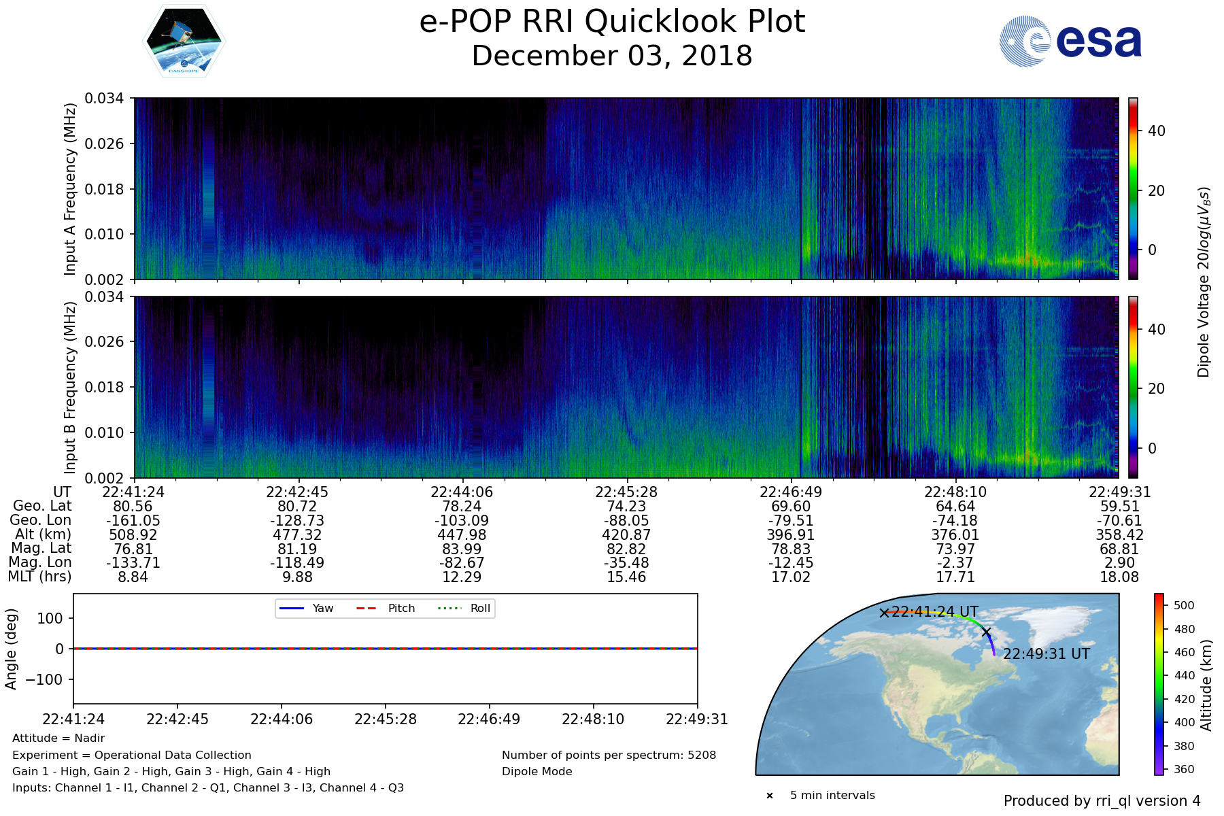Click the 22:46:49 tick on the angle plot axis
The width and height of the screenshot is (1224, 816).
point(489,719)
